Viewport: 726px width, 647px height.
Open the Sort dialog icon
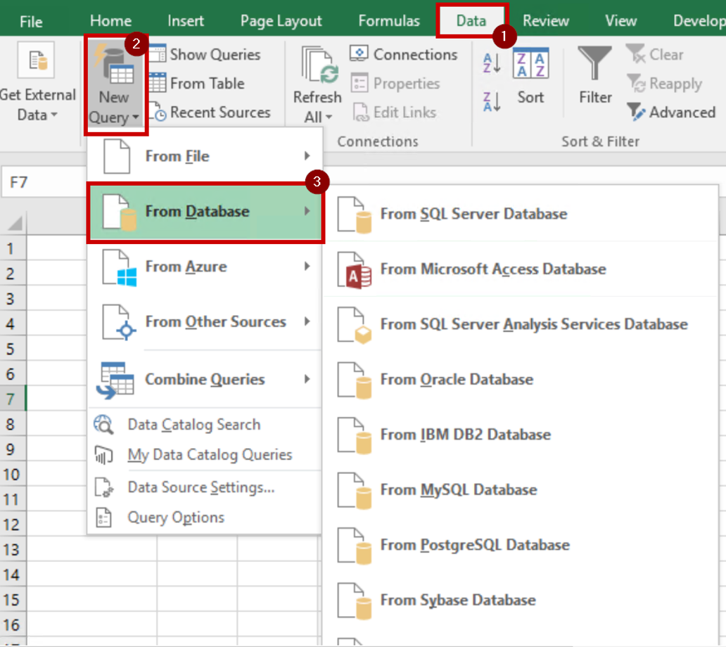click(x=530, y=63)
